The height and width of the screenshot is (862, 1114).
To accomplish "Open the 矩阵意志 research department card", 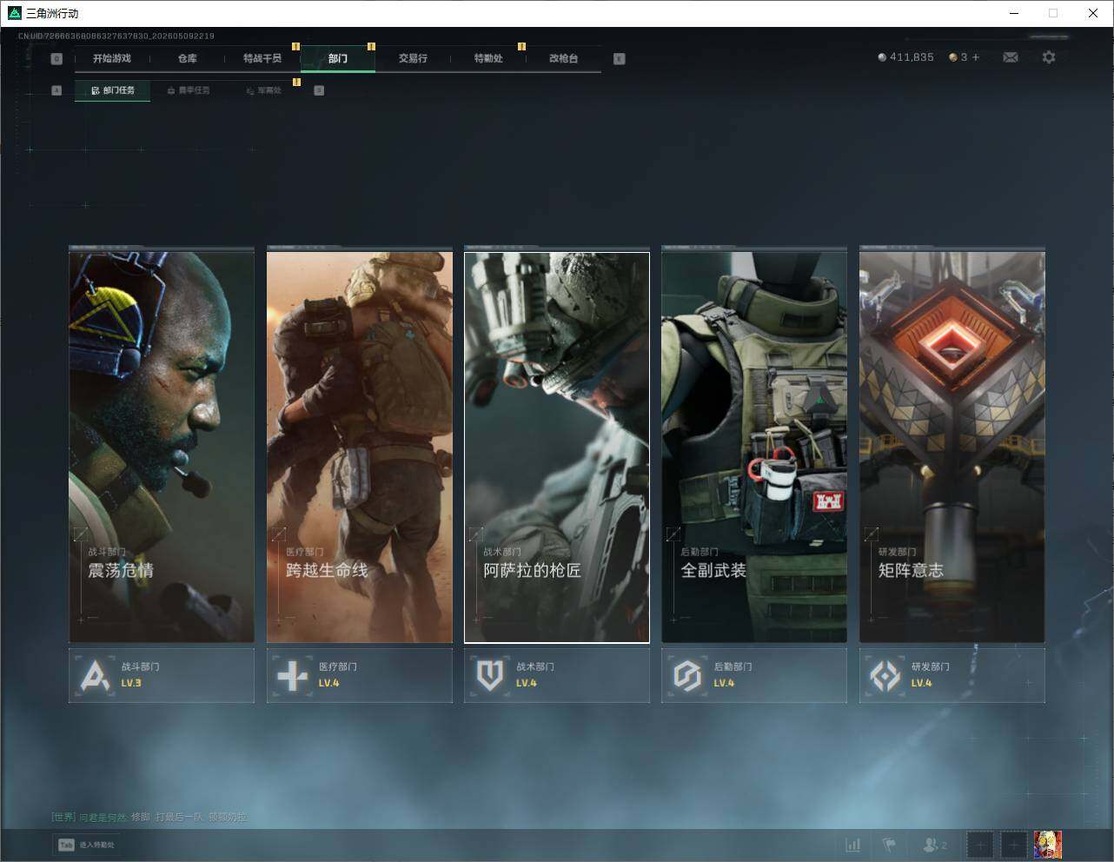I will click(x=952, y=447).
